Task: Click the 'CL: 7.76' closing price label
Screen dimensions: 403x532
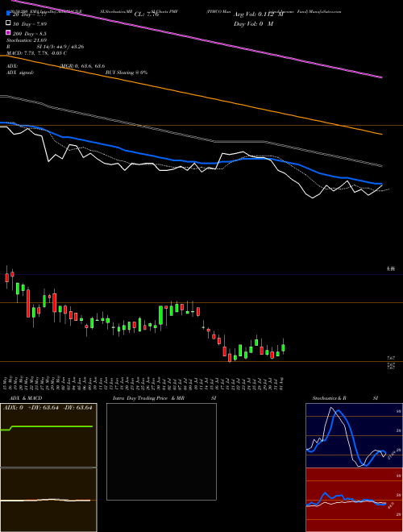Action: 147,15
